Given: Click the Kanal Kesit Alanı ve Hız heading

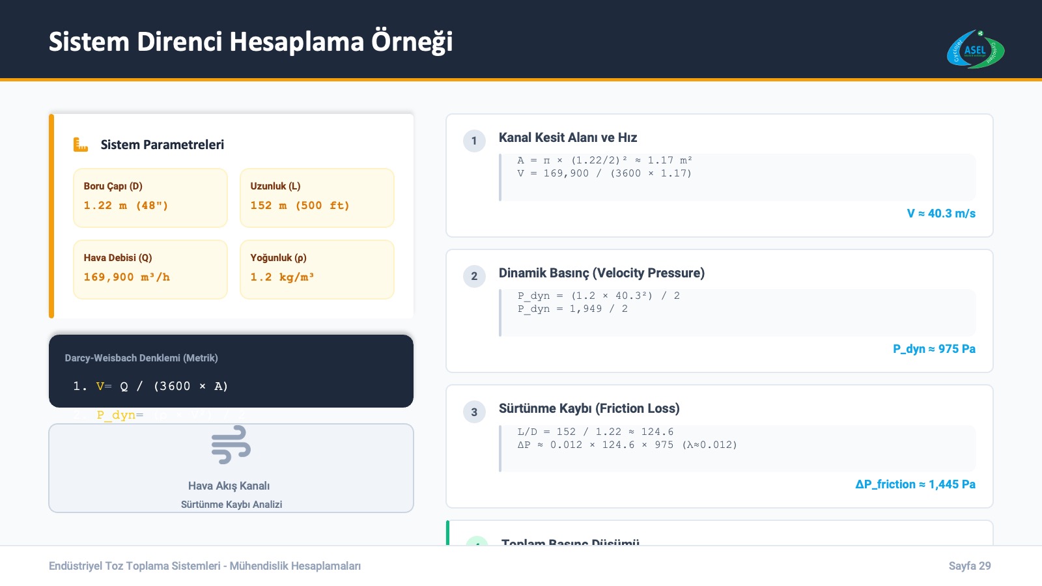Looking at the screenshot, I should click(568, 137).
